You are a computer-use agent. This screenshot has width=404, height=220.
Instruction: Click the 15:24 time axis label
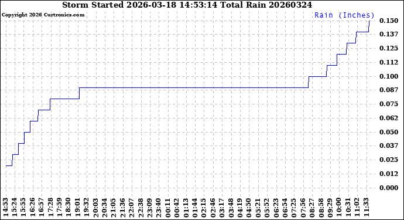point(15,207)
